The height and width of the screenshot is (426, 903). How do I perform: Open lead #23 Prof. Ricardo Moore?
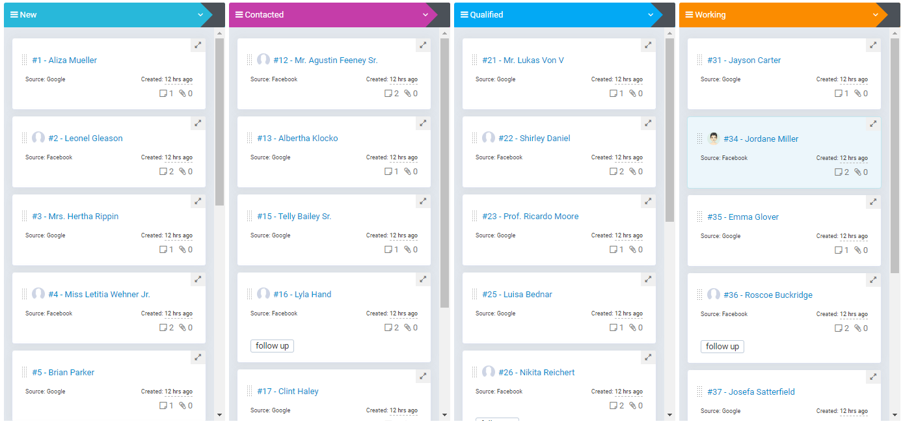[530, 217]
